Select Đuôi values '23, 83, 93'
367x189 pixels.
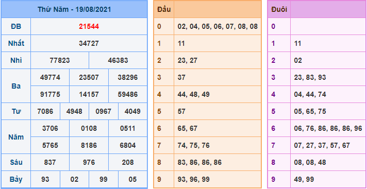tap(310, 77)
